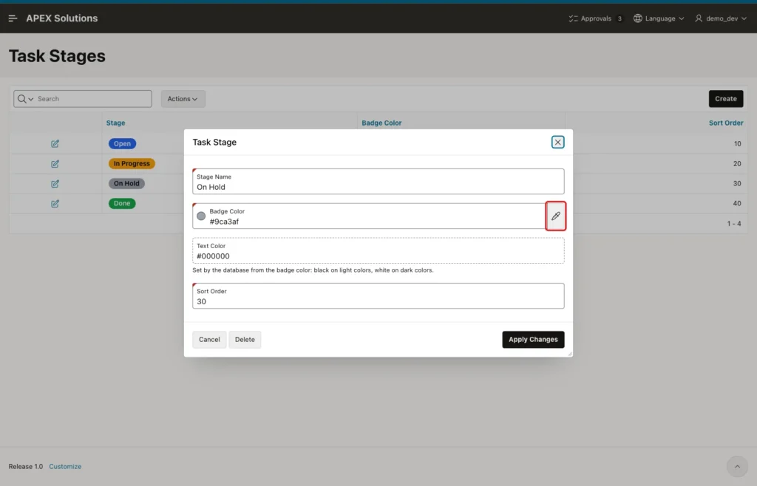Screen dimensions: 757x486
Task: Apply Changes to the stage
Action: pyautogui.click(x=533, y=340)
